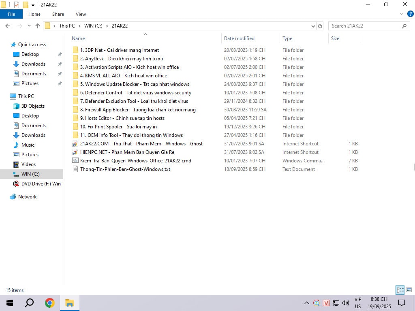
Task: Show hidden tray icons chevron
Action: (306, 303)
